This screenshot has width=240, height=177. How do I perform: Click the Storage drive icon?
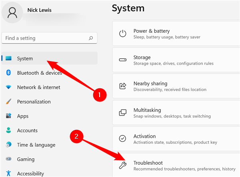(123, 60)
